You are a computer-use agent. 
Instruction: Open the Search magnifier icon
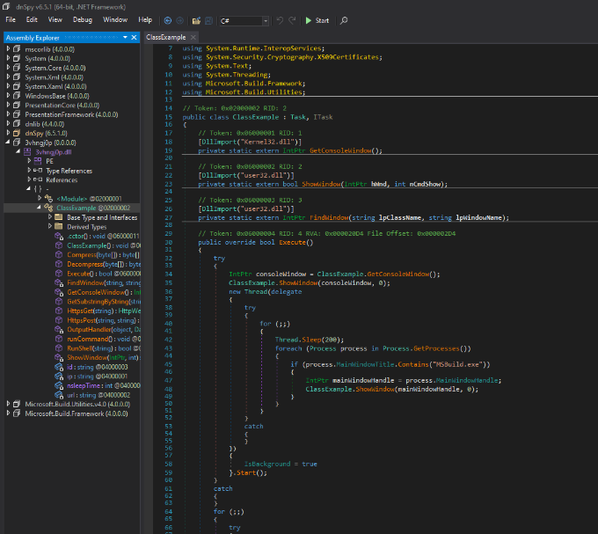(343, 19)
